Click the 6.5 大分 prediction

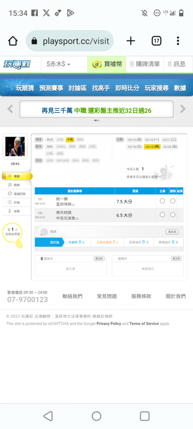click(x=124, y=215)
